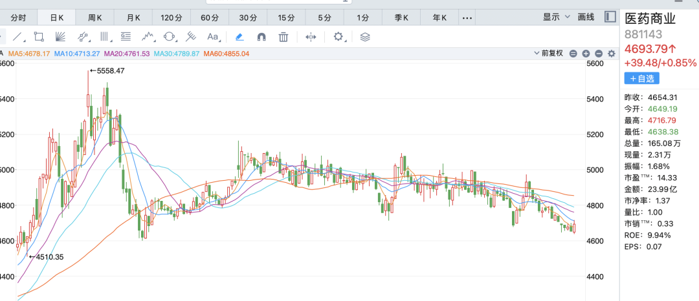Image resolution: width=699 pixels, height=301 pixels.
Task: Click the blue eraser/highlighter icon
Action: (x=239, y=36)
